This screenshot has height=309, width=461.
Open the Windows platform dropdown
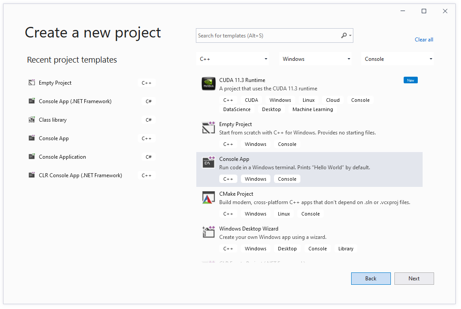(x=315, y=58)
